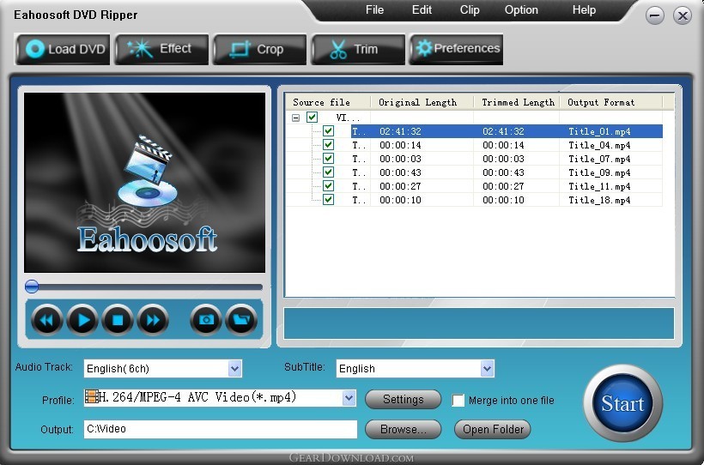Open the Audio Track dropdown

click(x=234, y=369)
